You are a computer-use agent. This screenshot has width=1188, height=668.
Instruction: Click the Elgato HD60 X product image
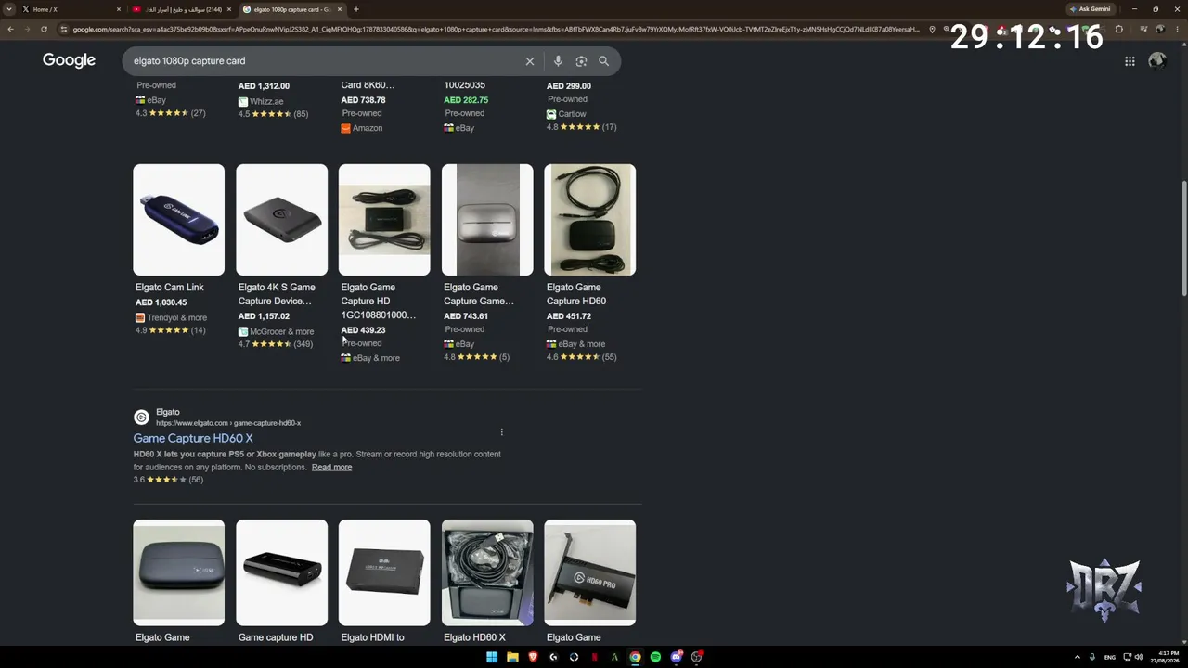tap(487, 572)
